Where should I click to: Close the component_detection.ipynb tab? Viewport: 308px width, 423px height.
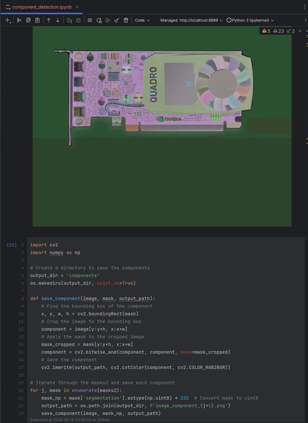point(77,7)
